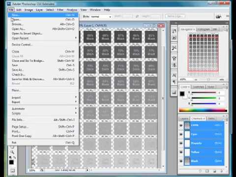This screenshot has height=177, width=236.
Task: Click the color spectrum ramp
Action: (x=203, y=110)
